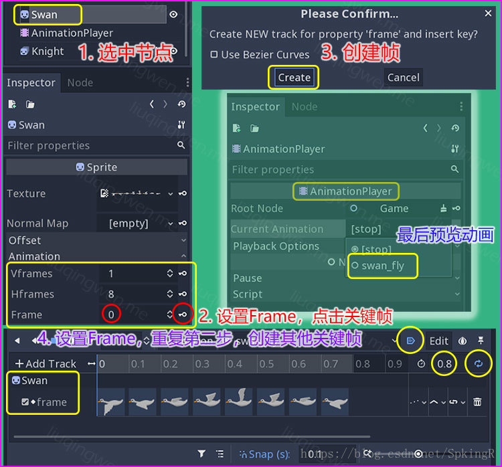Close the Please Confirm dialog

point(488,13)
